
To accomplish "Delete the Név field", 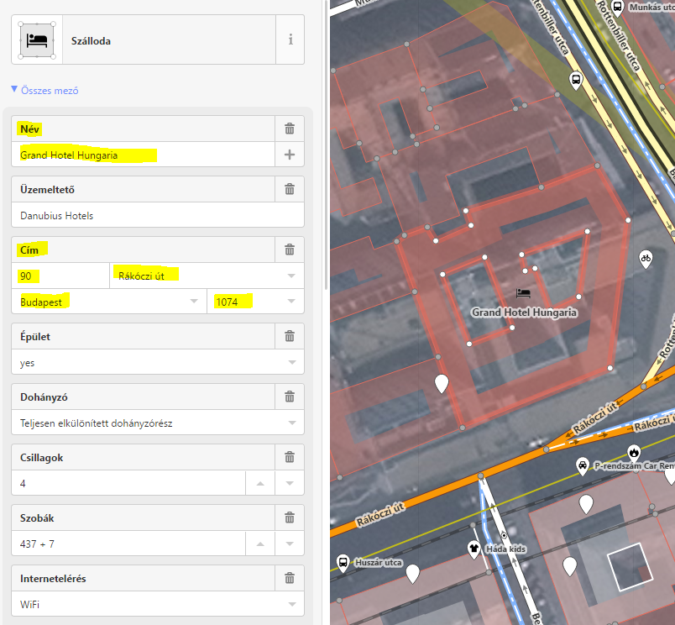I will 290,129.
